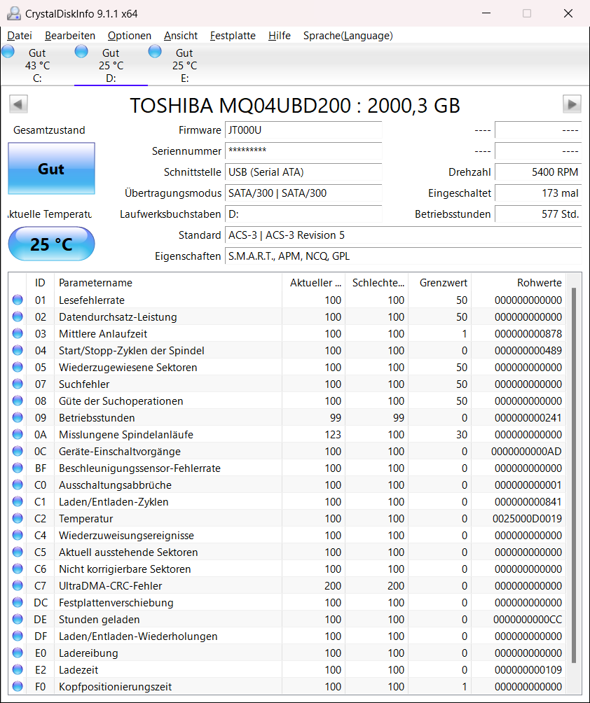Select the Laden/Entladen-Wiederholungen row

point(287,636)
